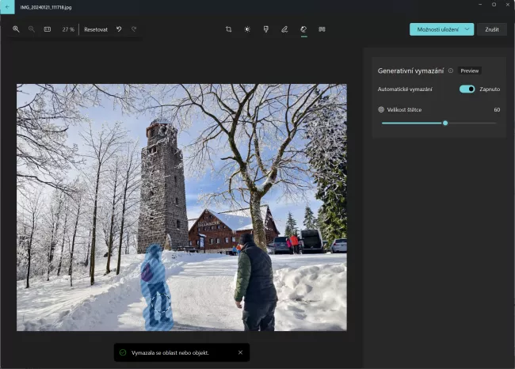This screenshot has height=369, width=515.
Task: Click the back arrow in title bar
Action: 7,7
